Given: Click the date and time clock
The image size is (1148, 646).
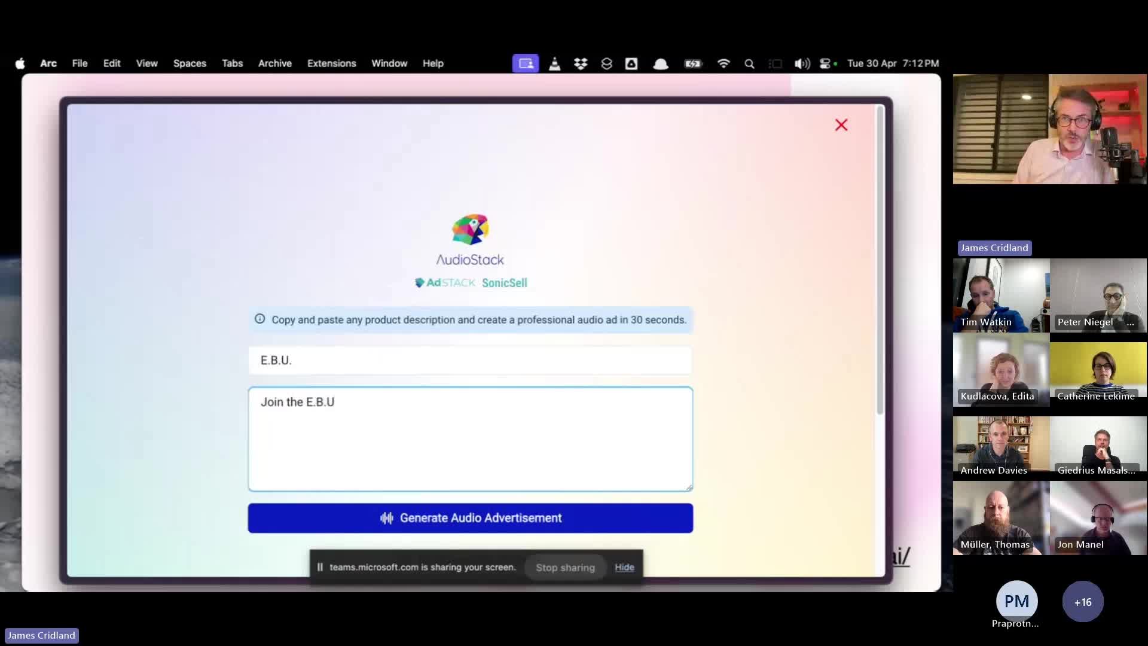Looking at the screenshot, I should coord(893,63).
